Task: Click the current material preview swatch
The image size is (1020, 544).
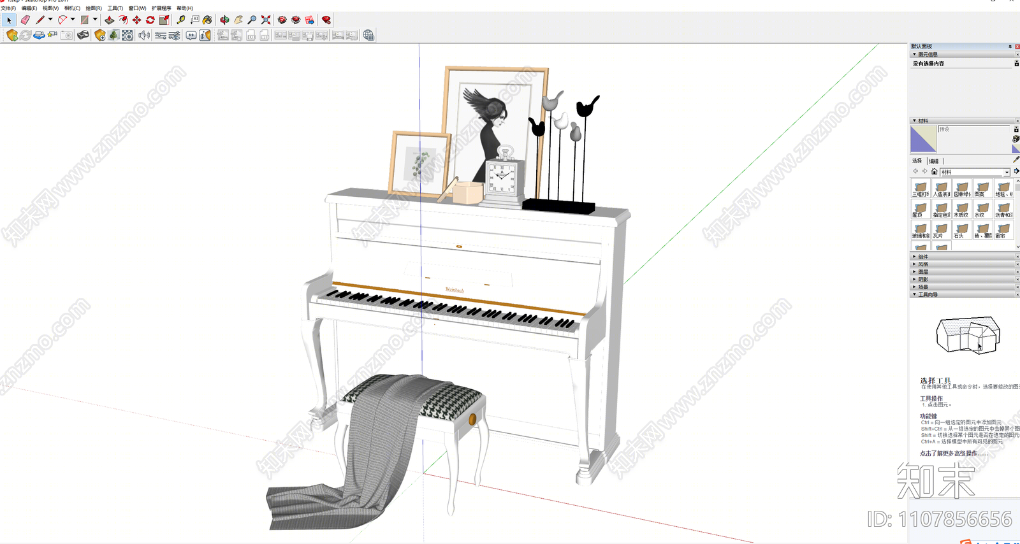Action: (923, 139)
